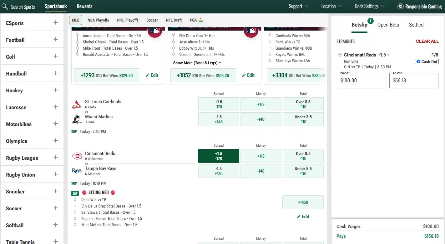Edit the +1052 Hits parlay
Image resolution: width=445 pixels, height=244 pixels.
pos(248,75)
